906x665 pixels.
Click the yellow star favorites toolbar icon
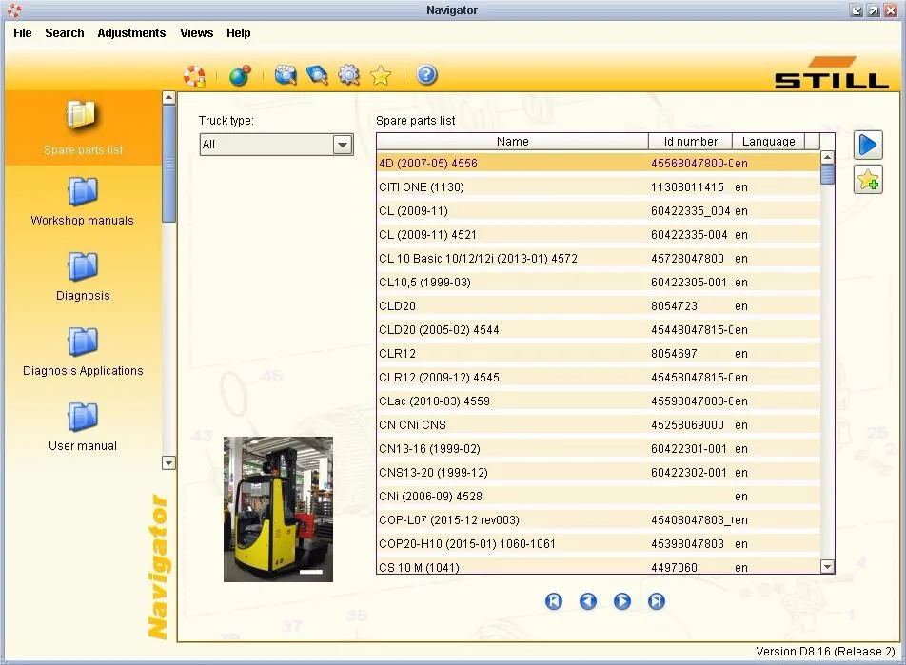(381, 75)
